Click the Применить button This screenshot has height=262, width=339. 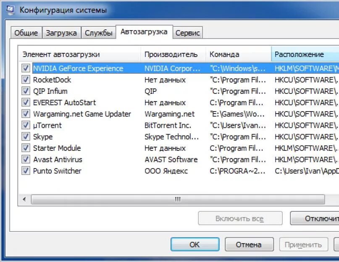(x=303, y=244)
